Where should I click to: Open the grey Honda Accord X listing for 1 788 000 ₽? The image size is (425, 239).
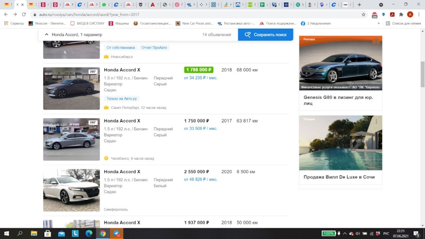point(122,70)
